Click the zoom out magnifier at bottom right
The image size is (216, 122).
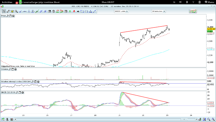[209, 119]
